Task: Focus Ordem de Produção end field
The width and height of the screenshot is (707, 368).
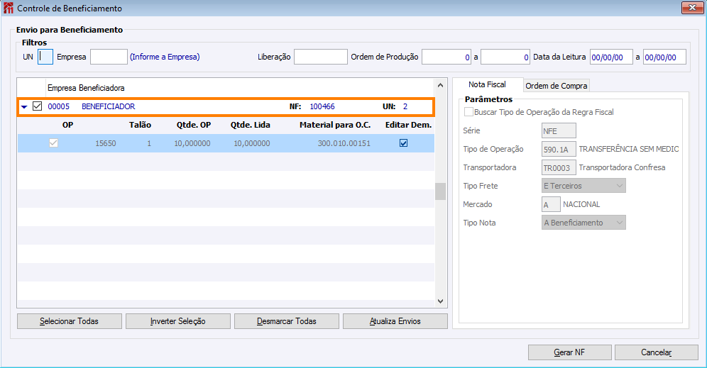Action: pos(505,57)
